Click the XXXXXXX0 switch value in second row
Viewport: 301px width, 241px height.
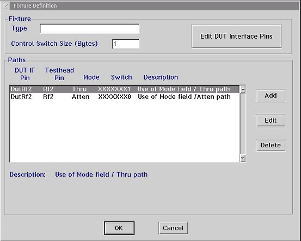[x=115, y=97]
